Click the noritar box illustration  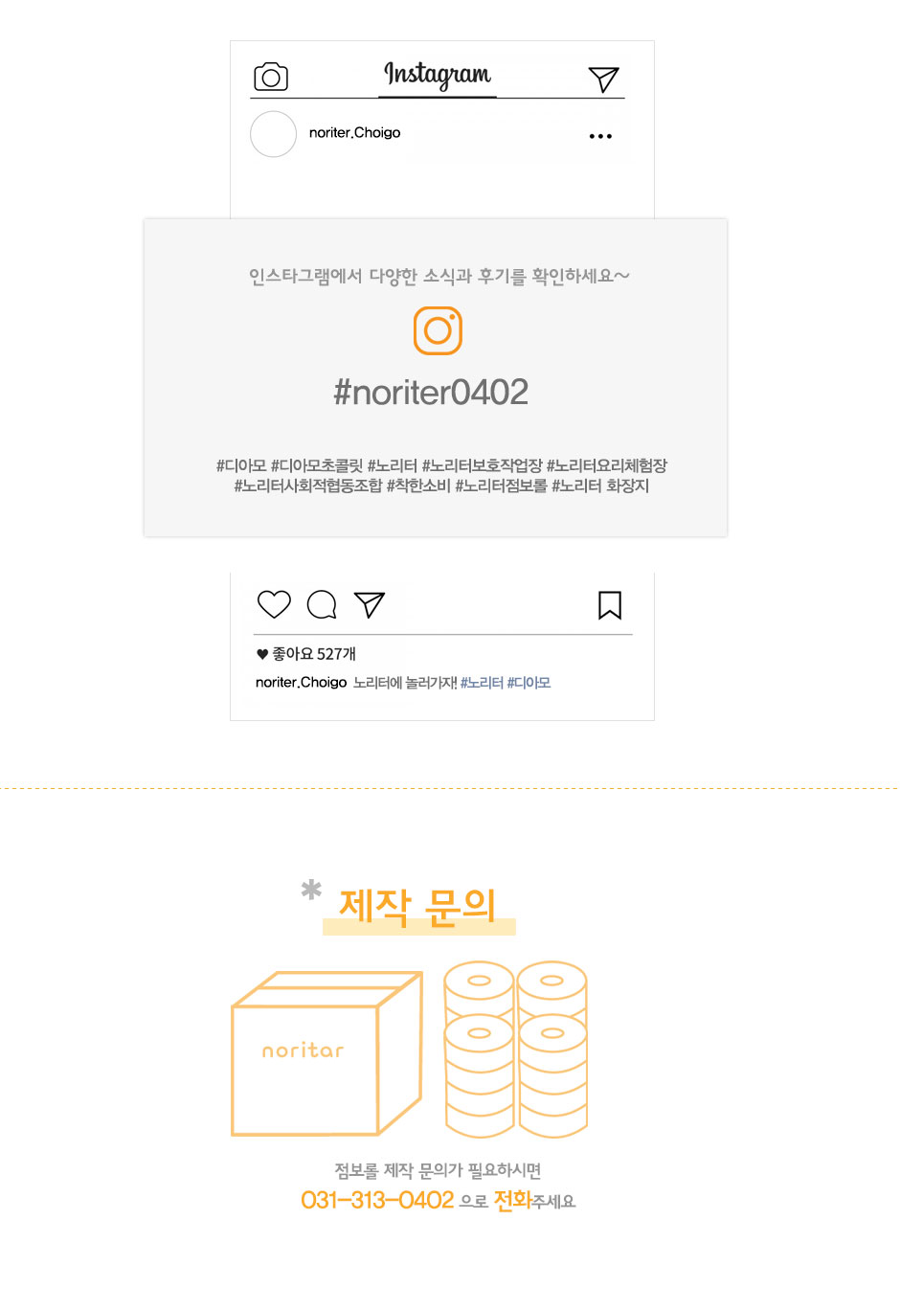click(326, 1054)
